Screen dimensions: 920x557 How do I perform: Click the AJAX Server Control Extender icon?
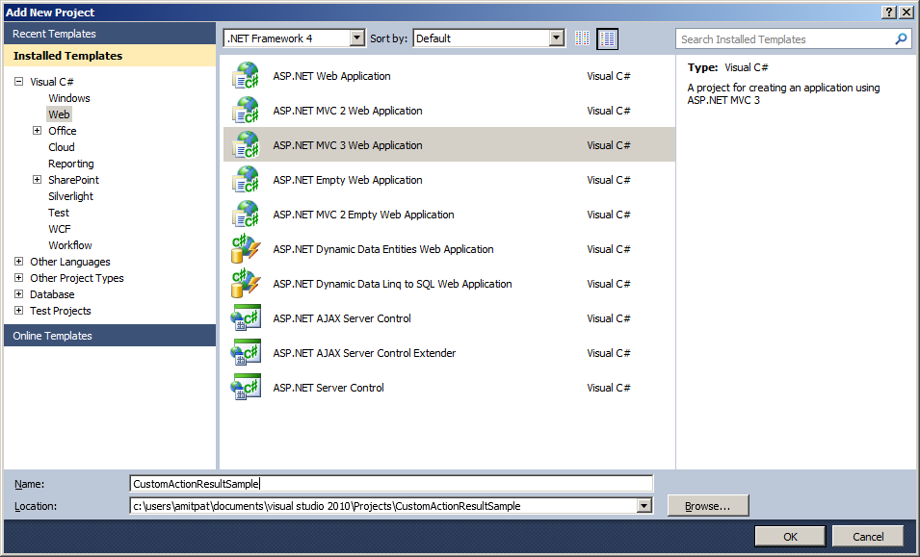point(246,353)
